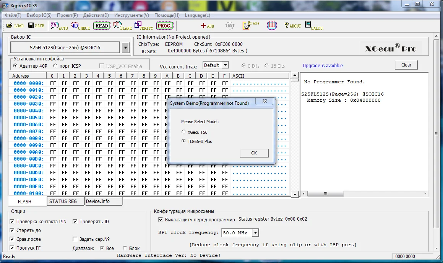Click main window scroll down arrow
The width and height of the screenshot is (443, 263).
437,248
